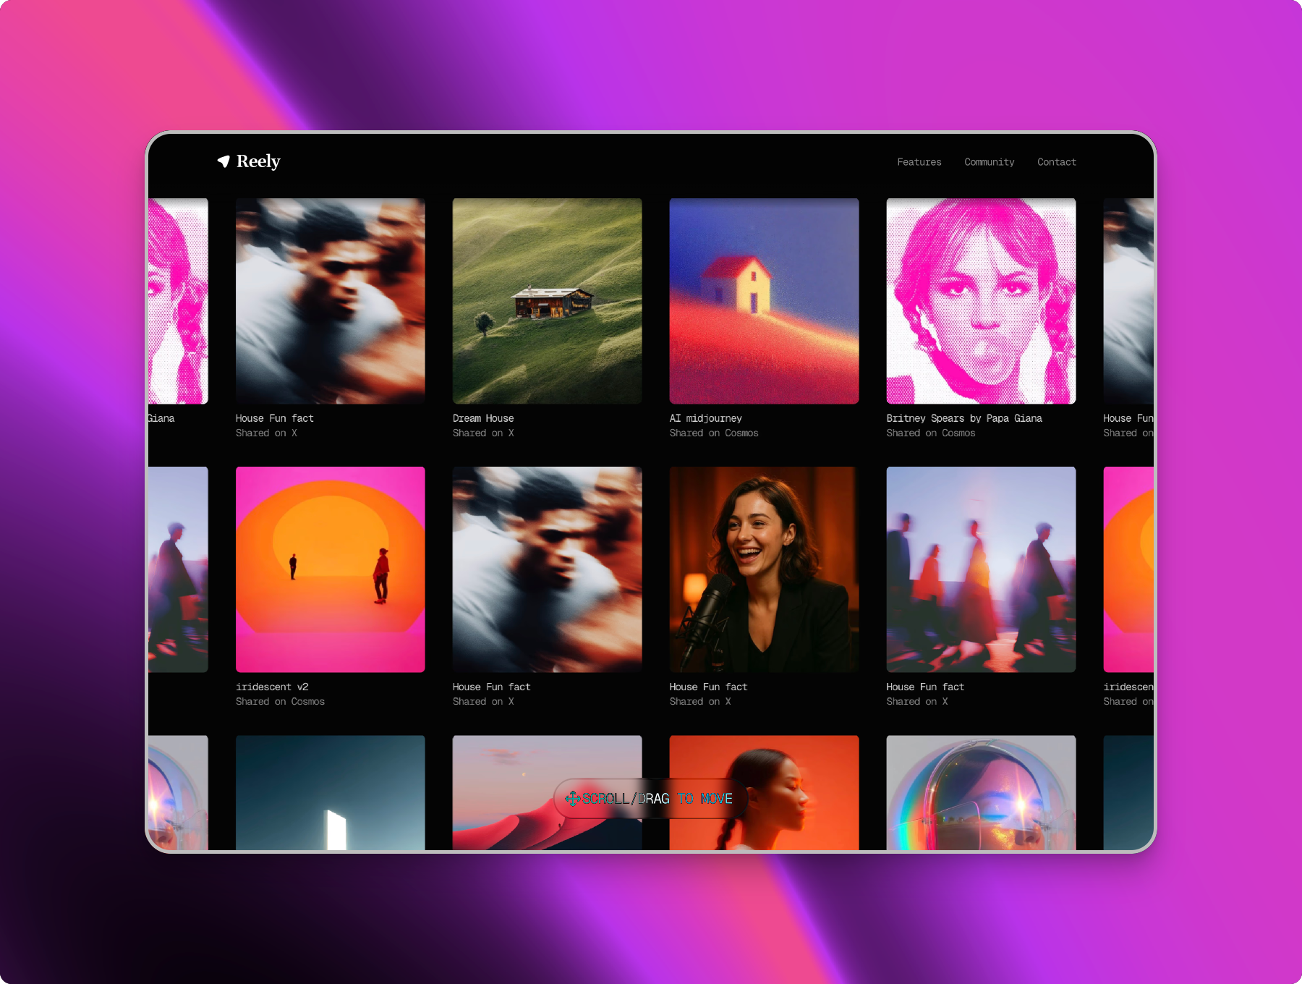Open blurred man thumbnail beside Dream House image
This screenshot has width=1302, height=984.
coord(331,301)
